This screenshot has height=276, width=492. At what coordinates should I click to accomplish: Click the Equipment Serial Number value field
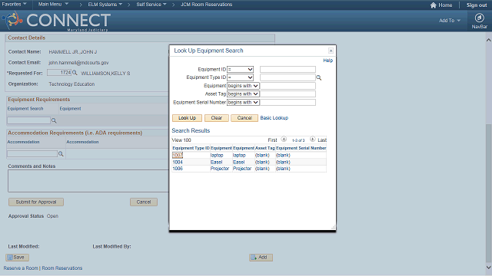point(288,102)
